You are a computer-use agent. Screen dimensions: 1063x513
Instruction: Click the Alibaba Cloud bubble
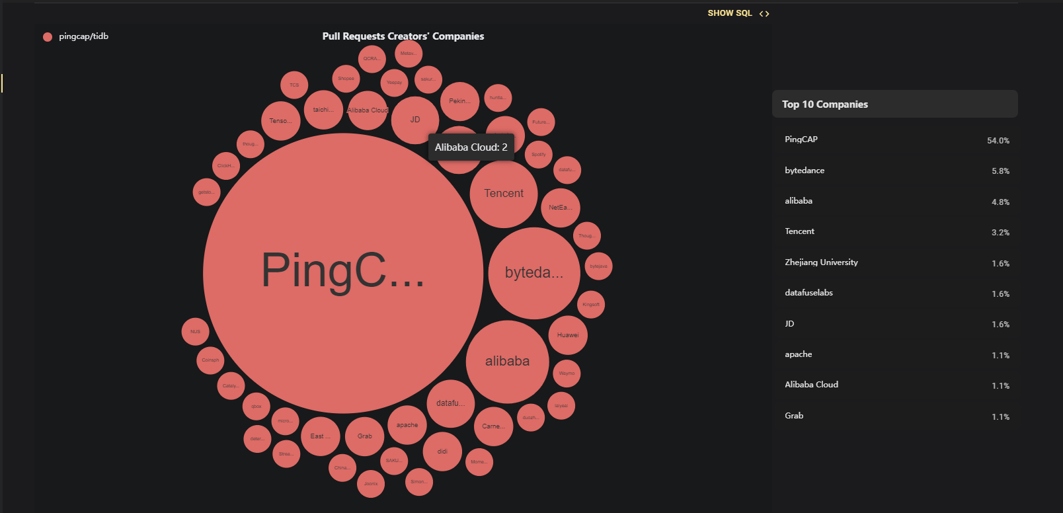[x=368, y=110]
